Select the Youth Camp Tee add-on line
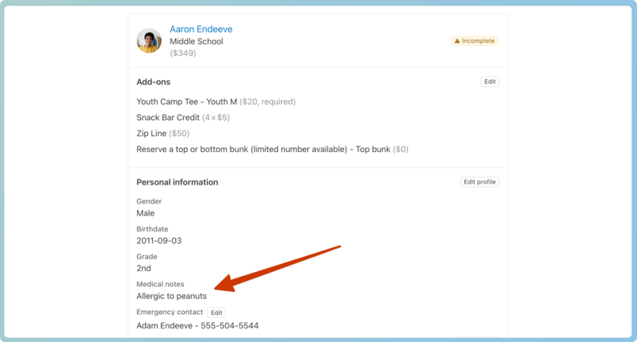This screenshot has height=342, width=637. 215,102
